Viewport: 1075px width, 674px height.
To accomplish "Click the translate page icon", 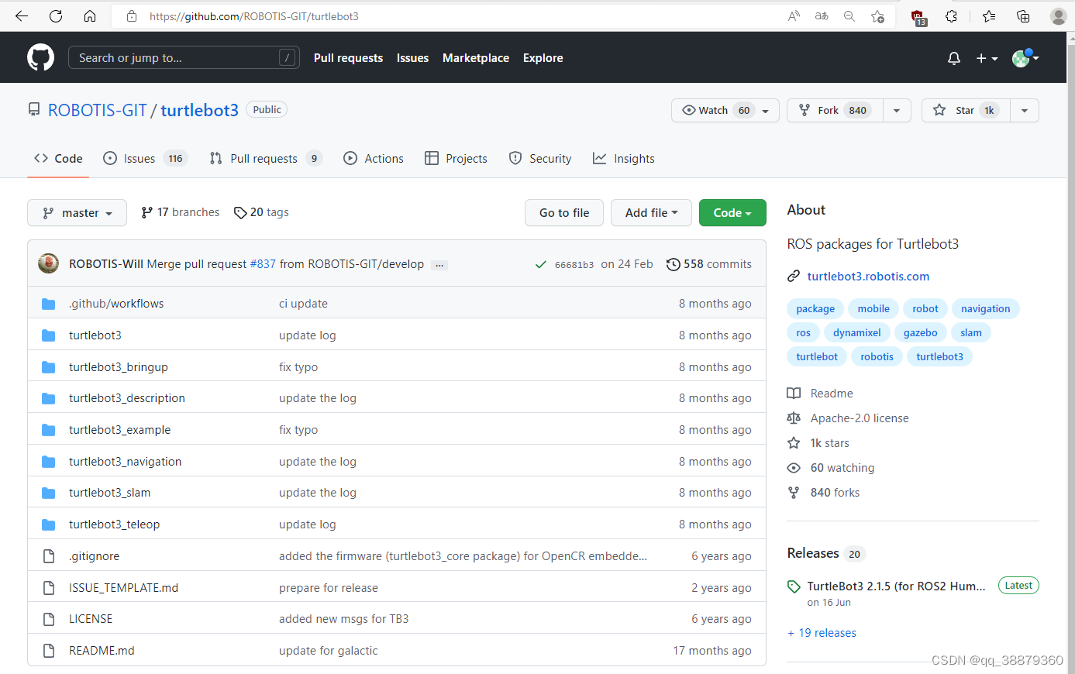I will pyautogui.click(x=822, y=16).
